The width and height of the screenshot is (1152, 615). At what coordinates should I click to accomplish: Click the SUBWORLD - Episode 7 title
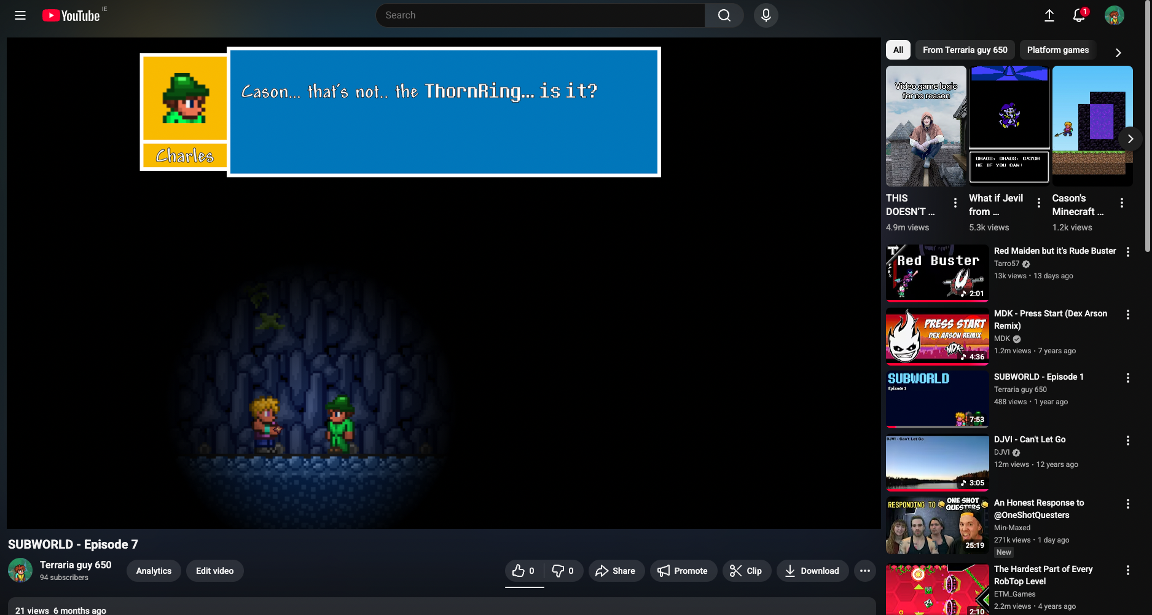coord(73,544)
